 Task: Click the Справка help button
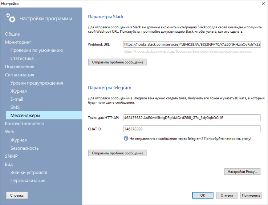(x=17, y=195)
